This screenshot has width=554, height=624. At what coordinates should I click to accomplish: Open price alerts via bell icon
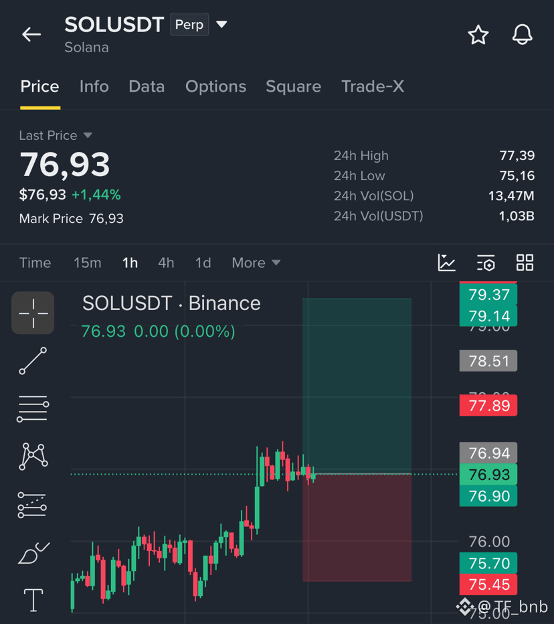tap(522, 35)
